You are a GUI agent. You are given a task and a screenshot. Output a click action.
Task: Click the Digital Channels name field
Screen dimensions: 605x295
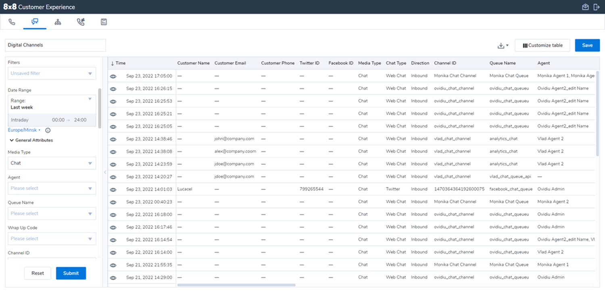click(x=55, y=45)
